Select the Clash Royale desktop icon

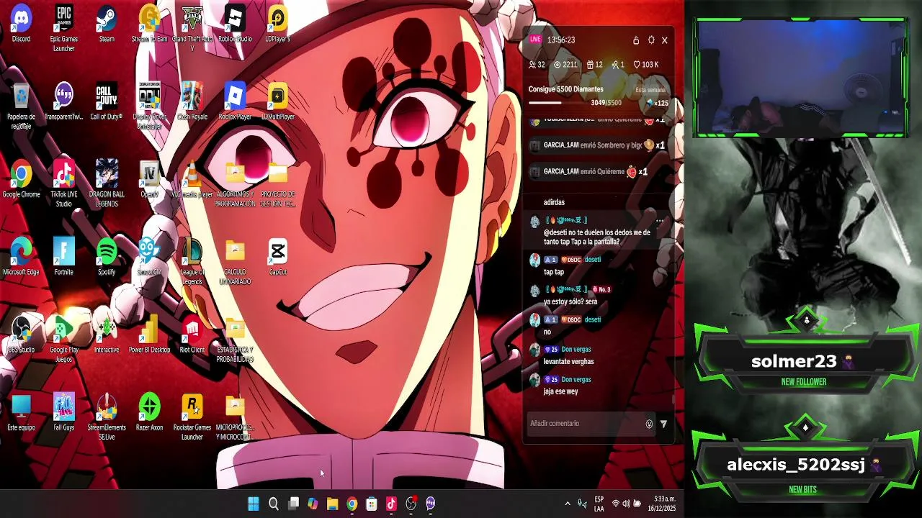pyautogui.click(x=192, y=101)
